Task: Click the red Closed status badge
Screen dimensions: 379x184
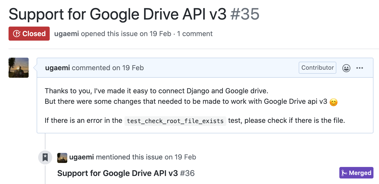Action: coord(29,34)
